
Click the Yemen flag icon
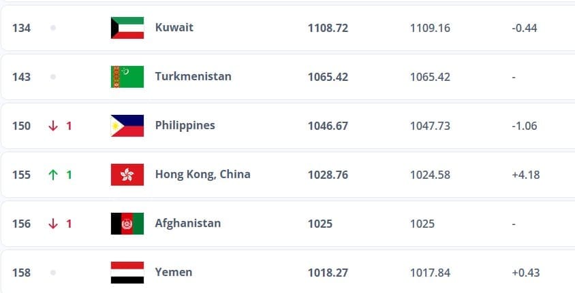click(127, 273)
